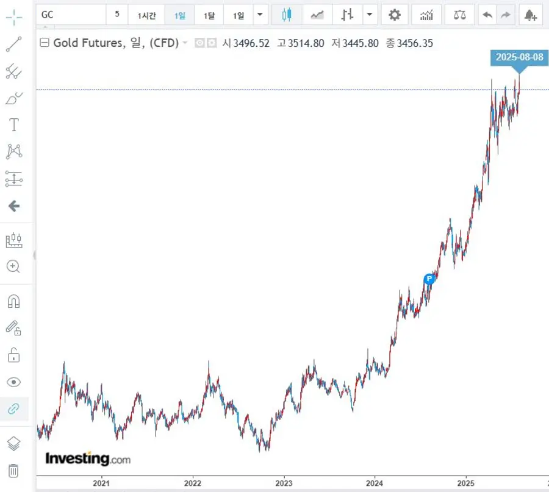Viewport: 549px width, 492px height.
Task: Choose the brush drawing tool
Action: click(x=13, y=98)
